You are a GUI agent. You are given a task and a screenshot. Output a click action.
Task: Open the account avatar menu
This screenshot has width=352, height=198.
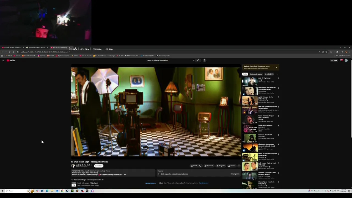tap(346, 61)
